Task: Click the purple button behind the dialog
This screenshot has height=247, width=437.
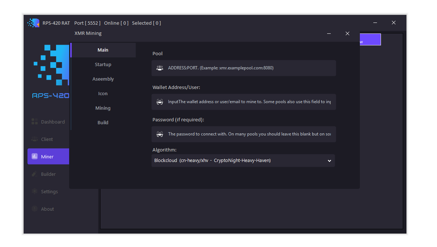Action: pyautogui.click(x=370, y=39)
